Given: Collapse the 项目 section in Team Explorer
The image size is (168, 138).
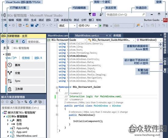Looking at the screenshot, I should (4, 54).
